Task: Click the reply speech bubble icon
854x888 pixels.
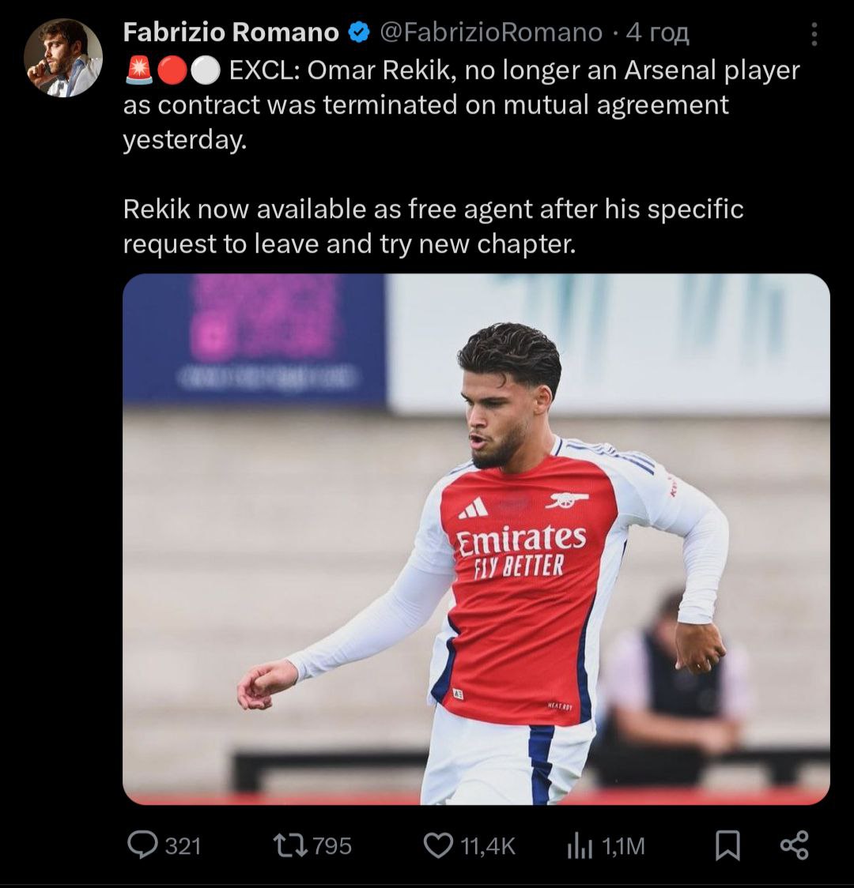Action: tap(142, 846)
